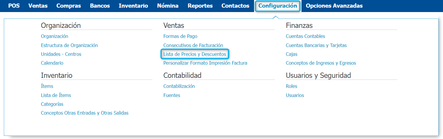Open the Inventario top menu

[134, 6]
